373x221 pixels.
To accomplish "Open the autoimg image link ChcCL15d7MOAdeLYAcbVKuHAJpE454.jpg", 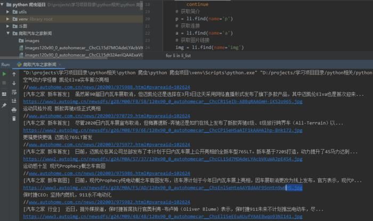I will (x=163, y=159).
